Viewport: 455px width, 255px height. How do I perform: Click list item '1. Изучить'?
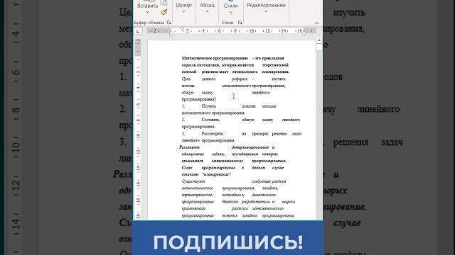click(x=199, y=106)
